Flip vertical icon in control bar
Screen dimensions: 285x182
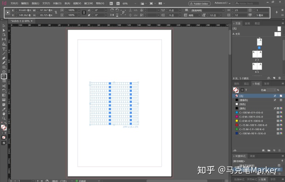tap(117, 15)
